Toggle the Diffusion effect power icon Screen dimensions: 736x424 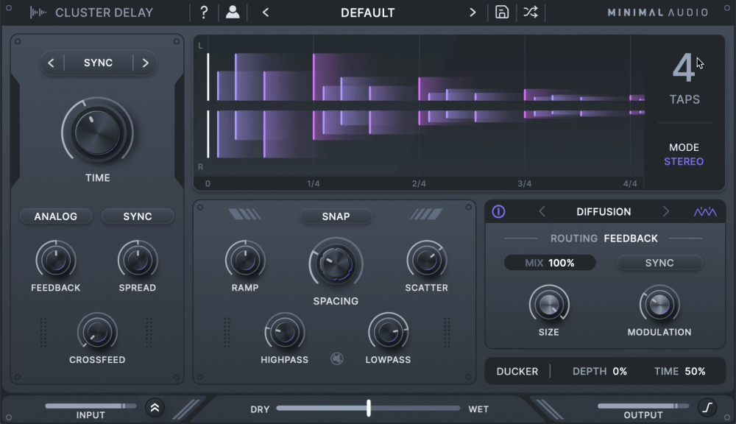(x=498, y=212)
